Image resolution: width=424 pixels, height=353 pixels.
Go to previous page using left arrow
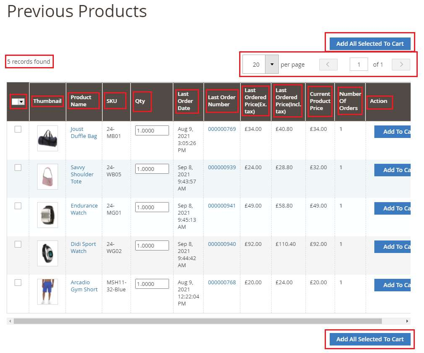click(x=328, y=65)
